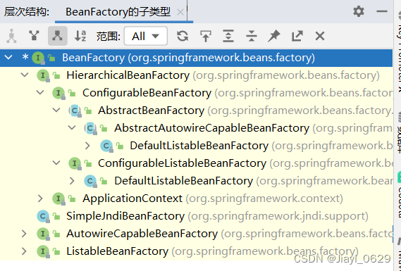Click the public lock icon beside HierarchicalBeanFactory

coord(56,75)
